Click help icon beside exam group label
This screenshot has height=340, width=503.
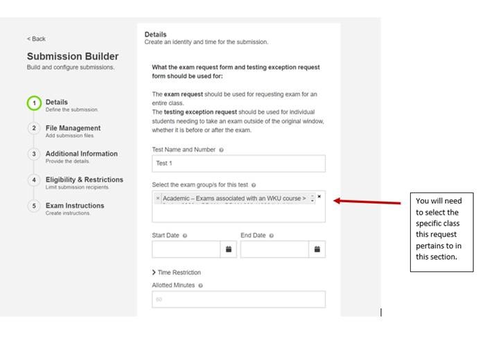[x=254, y=186]
